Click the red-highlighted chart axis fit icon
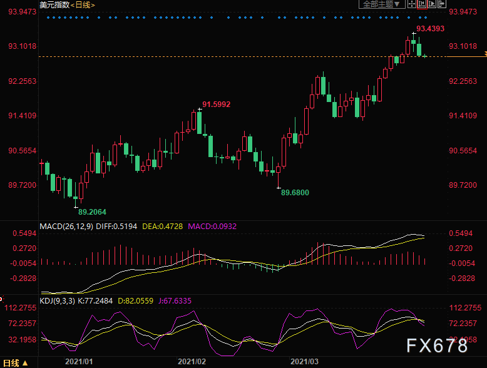 point(422,4)
